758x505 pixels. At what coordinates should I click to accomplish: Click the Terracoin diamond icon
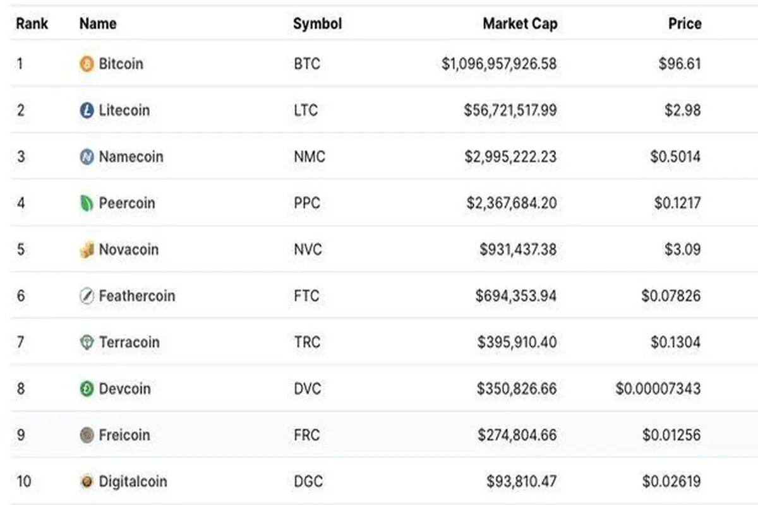click(x=87, y=342)
